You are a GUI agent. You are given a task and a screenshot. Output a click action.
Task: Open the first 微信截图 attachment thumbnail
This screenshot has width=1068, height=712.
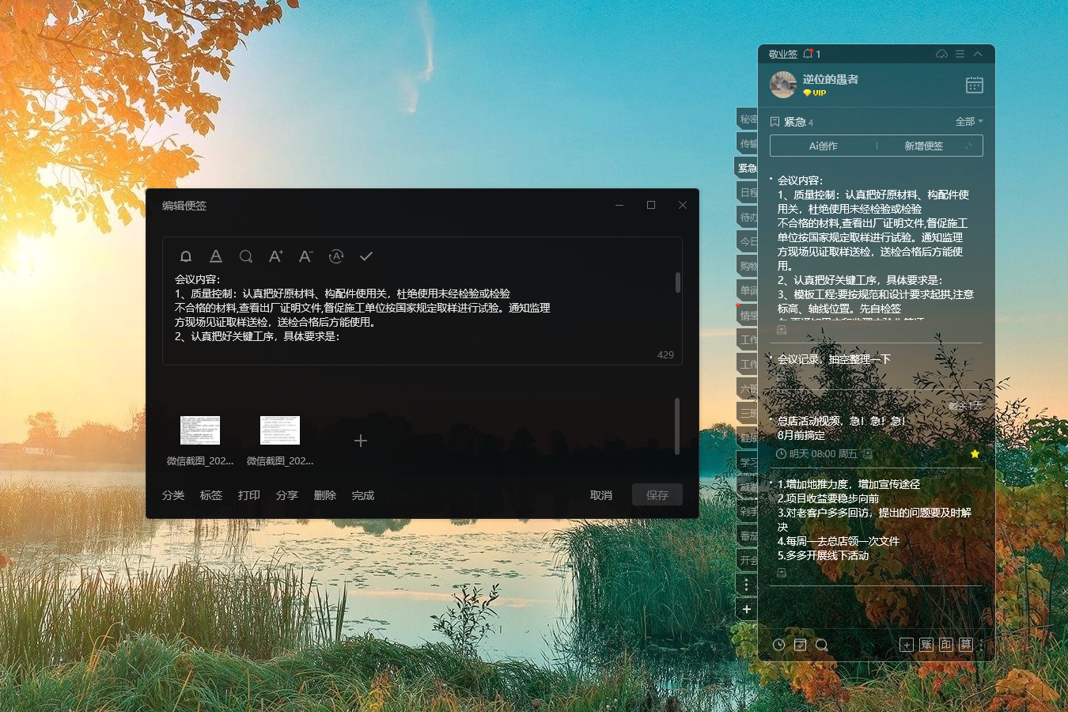[x=200, y=430]
